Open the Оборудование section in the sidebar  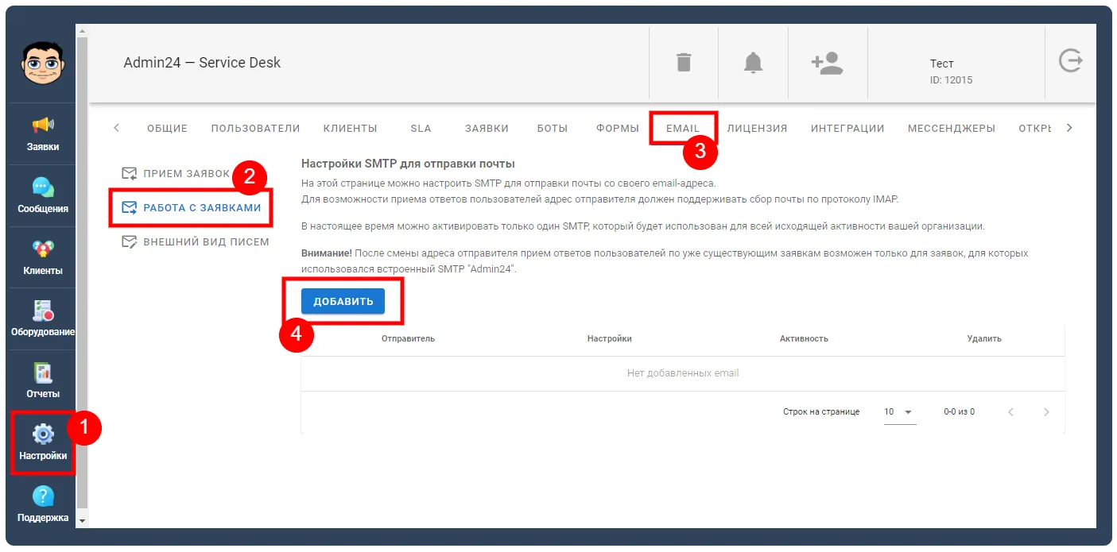pos(43,318)
